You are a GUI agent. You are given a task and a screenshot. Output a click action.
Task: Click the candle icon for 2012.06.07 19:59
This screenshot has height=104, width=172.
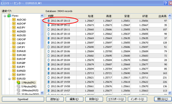(49, 82)
